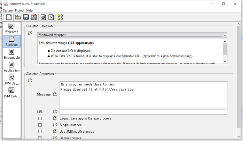Click the 'Launch java app in the exe process' label
Screen dimensions: 243x141
pos(85,118)
